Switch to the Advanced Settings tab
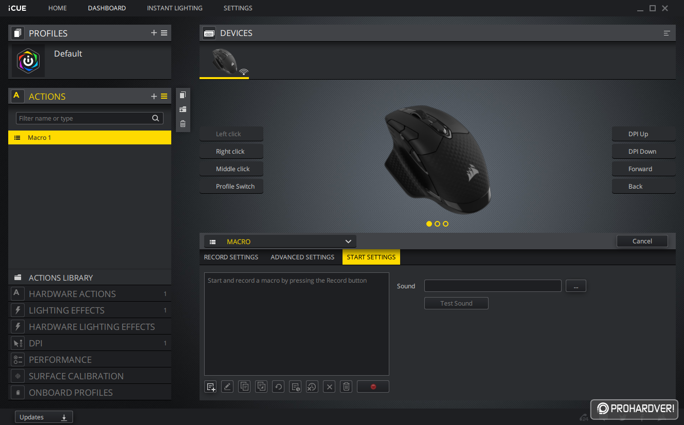The width and height of the screenshot is (684, 425). coord(302,257)
